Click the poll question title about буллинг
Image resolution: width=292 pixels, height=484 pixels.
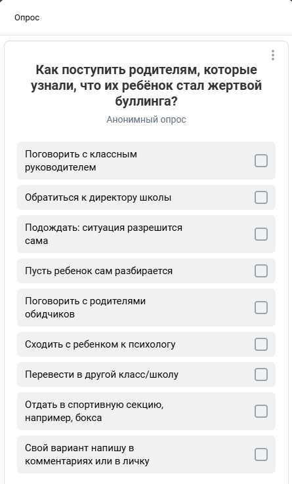click(x=146, y=85)
